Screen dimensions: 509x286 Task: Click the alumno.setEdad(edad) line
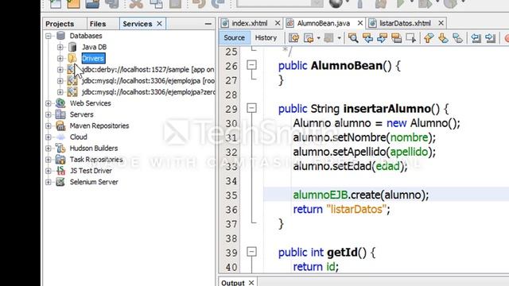click(x=350, y=166)
